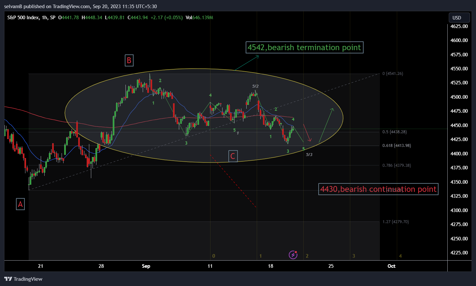
Task: Click the 5/2 wave label
Action: pyautogui.click(x=255, y=86)
